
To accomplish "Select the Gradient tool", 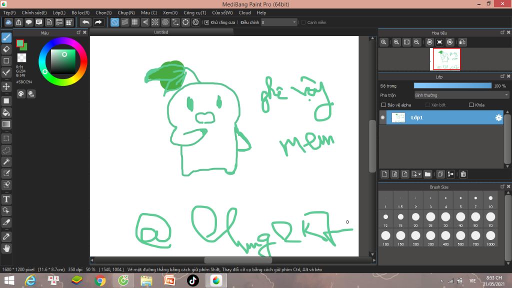I will [6, 124].
